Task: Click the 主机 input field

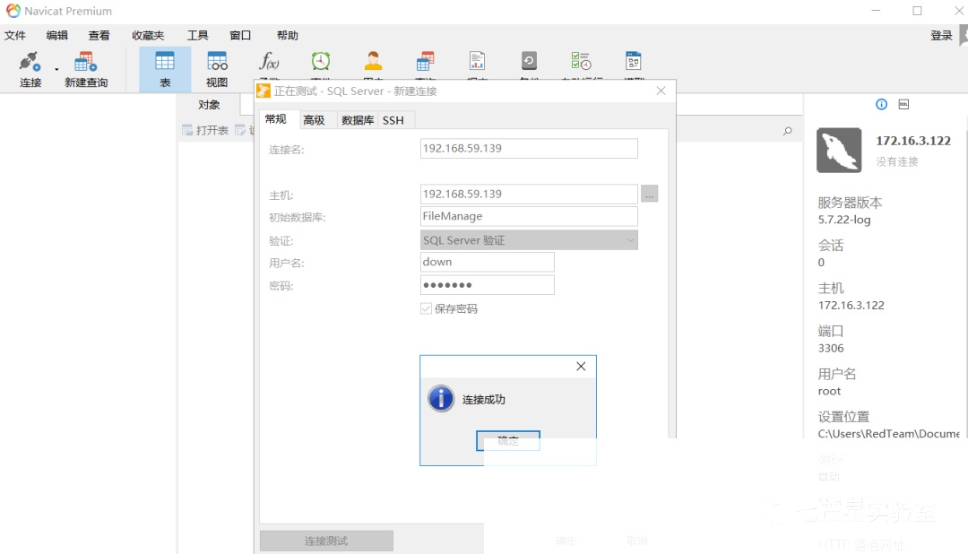Action: click(529, 194)
